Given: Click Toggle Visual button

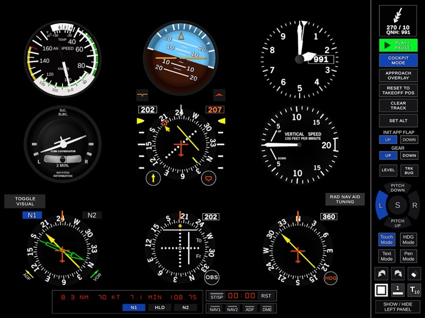Looking at the screenshot, I should pos(25,201).
